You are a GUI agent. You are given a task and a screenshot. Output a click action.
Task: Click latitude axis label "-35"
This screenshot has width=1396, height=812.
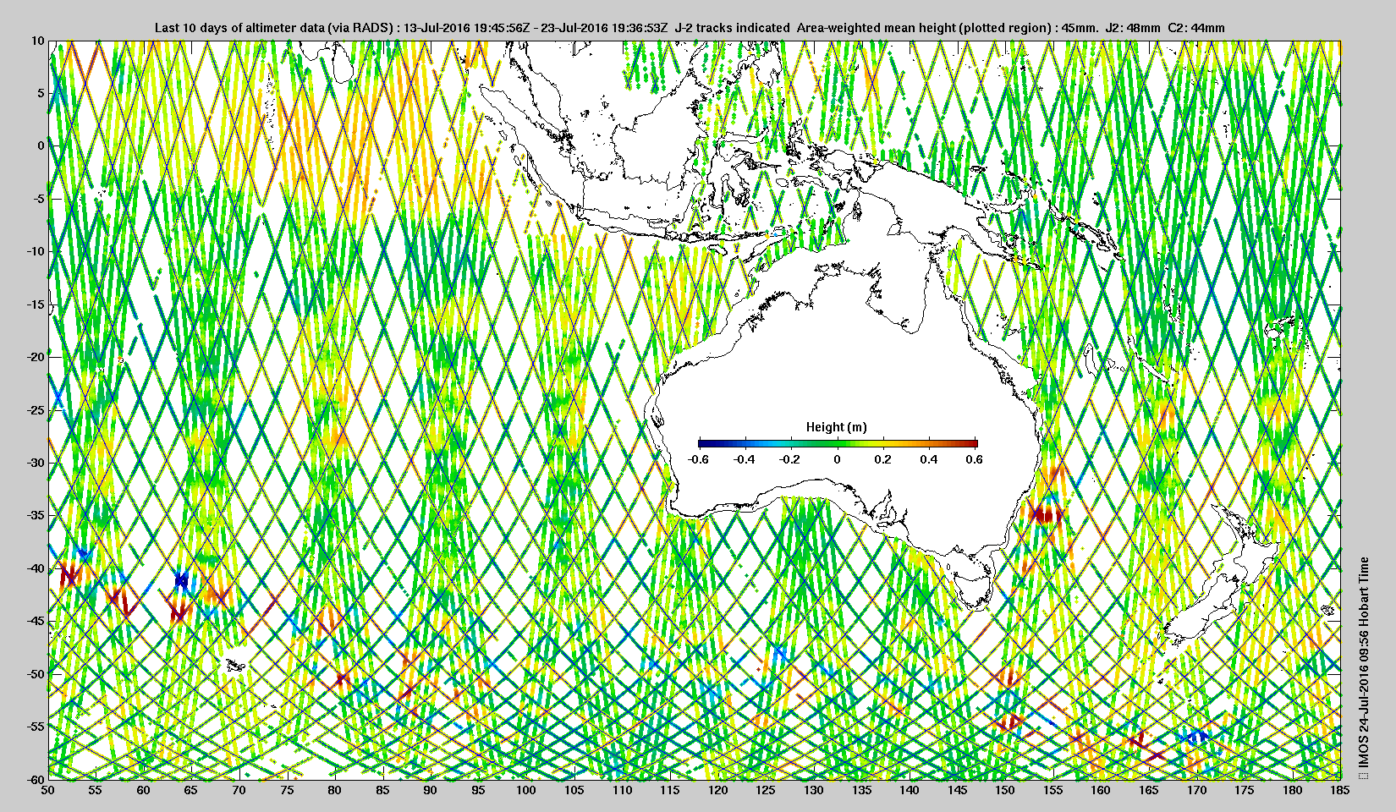[x=36, y=515]
